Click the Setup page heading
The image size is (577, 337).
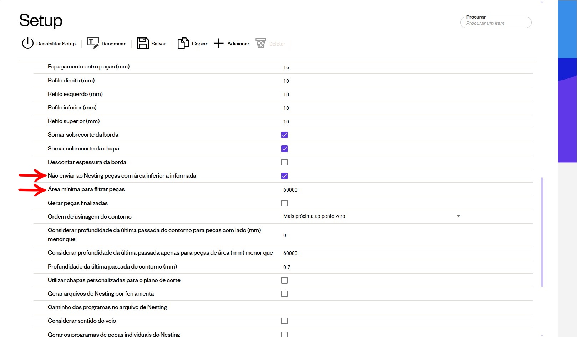point(41,20)
